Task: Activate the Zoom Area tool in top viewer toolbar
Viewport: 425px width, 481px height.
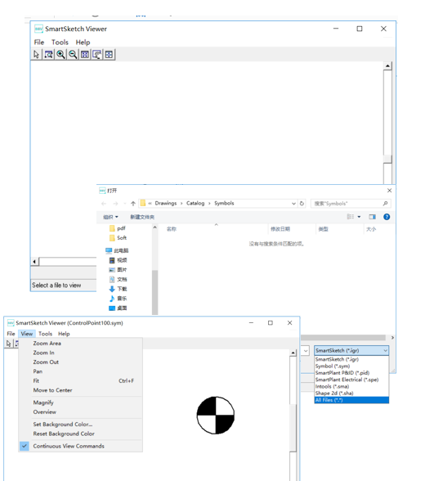Action: [x=48, y=55]
